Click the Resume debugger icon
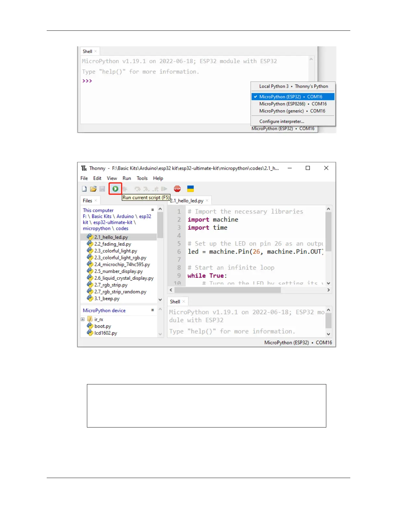This screenshot has height=513, width=397. tap(164, 189)
